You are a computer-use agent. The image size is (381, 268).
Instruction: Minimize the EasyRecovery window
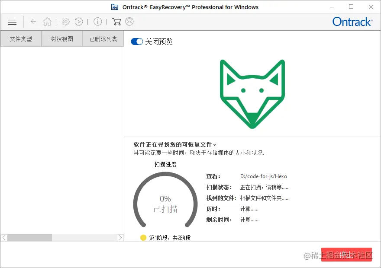pyautogui.click(x=332, y=7)
